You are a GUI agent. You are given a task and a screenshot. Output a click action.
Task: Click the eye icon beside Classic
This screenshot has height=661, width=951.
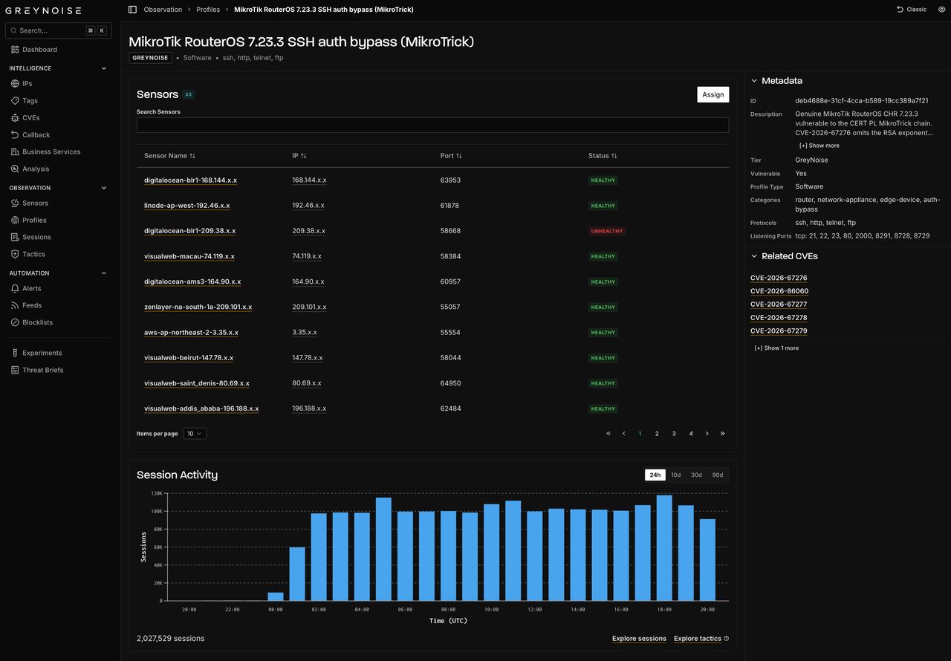click(942, 10)
